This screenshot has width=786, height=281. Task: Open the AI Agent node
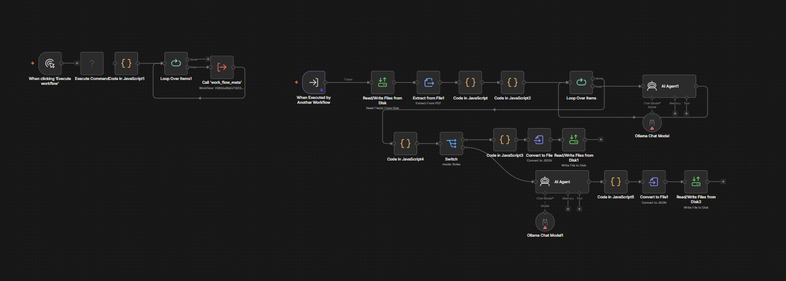pyautogui.click(x=562, y=182)
